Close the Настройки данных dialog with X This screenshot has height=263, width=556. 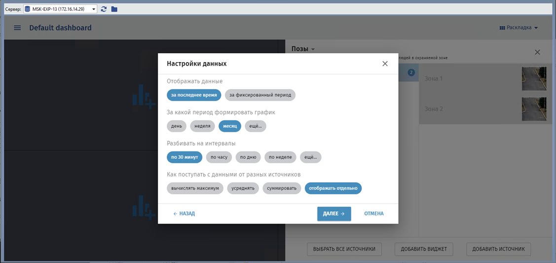coord(385,64)
